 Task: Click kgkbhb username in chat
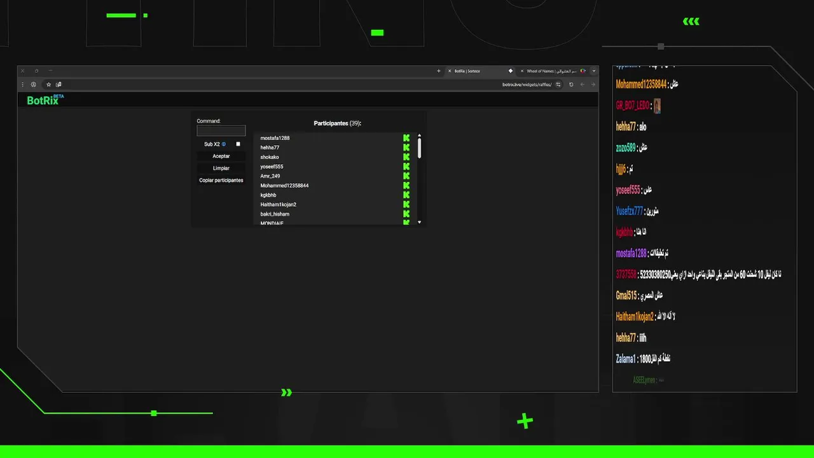[624, 232]
